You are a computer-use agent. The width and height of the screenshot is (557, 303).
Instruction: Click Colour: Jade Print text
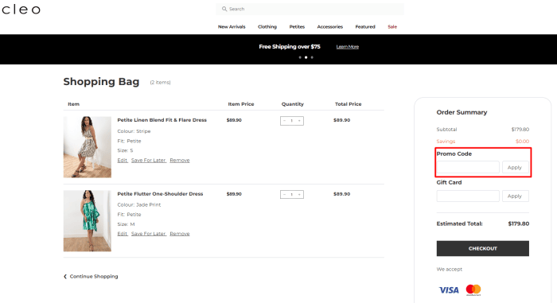(x=139, y=204)
